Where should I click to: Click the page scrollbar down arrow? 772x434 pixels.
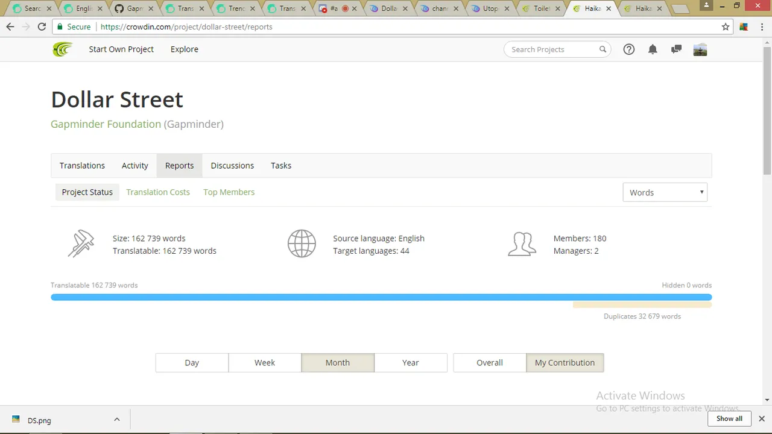point(767,399)
